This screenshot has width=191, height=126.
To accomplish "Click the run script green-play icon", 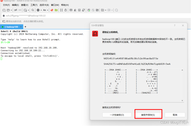I will point(89,10).
